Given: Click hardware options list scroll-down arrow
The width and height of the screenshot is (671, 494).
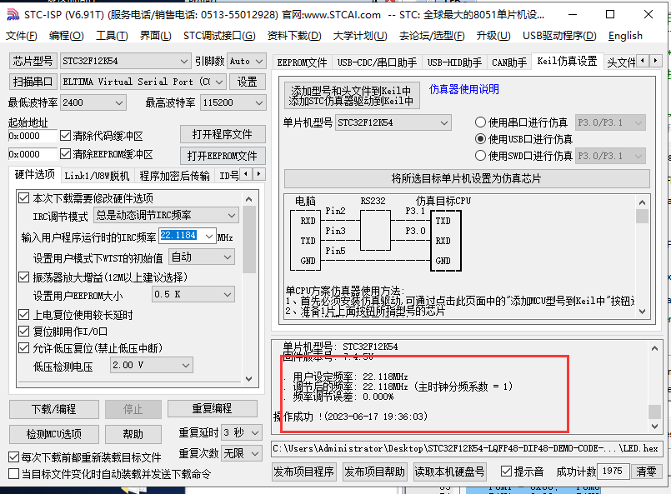Looking at the screenshot, I should tap(248, 378).
